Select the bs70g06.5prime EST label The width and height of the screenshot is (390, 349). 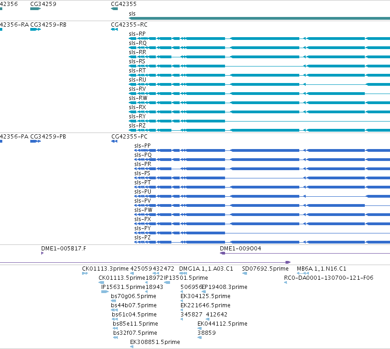click(133, 296)
